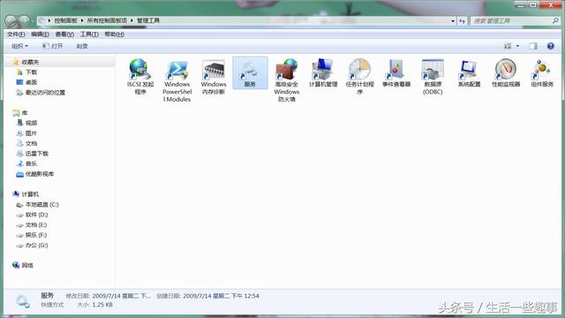Click the 搜索 管理工具 search field
The image size is (565, 318).
(512, 21)
